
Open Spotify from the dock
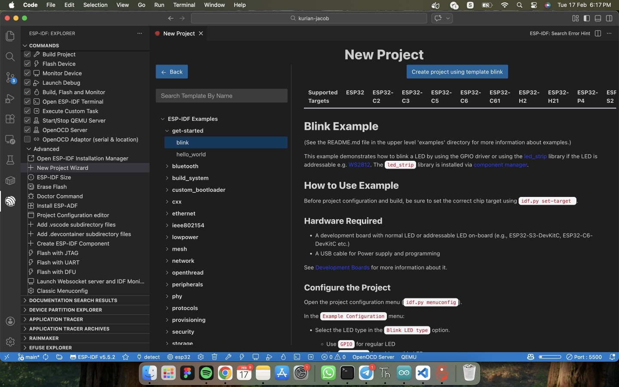[x=206, y=373]
